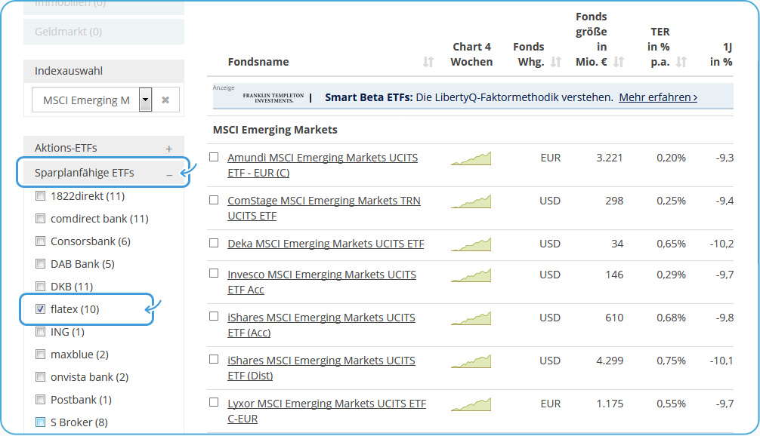
Task: Open Invesco MSCI Emerging Markets UCITS ETF Acc
Action: point(322,282)
